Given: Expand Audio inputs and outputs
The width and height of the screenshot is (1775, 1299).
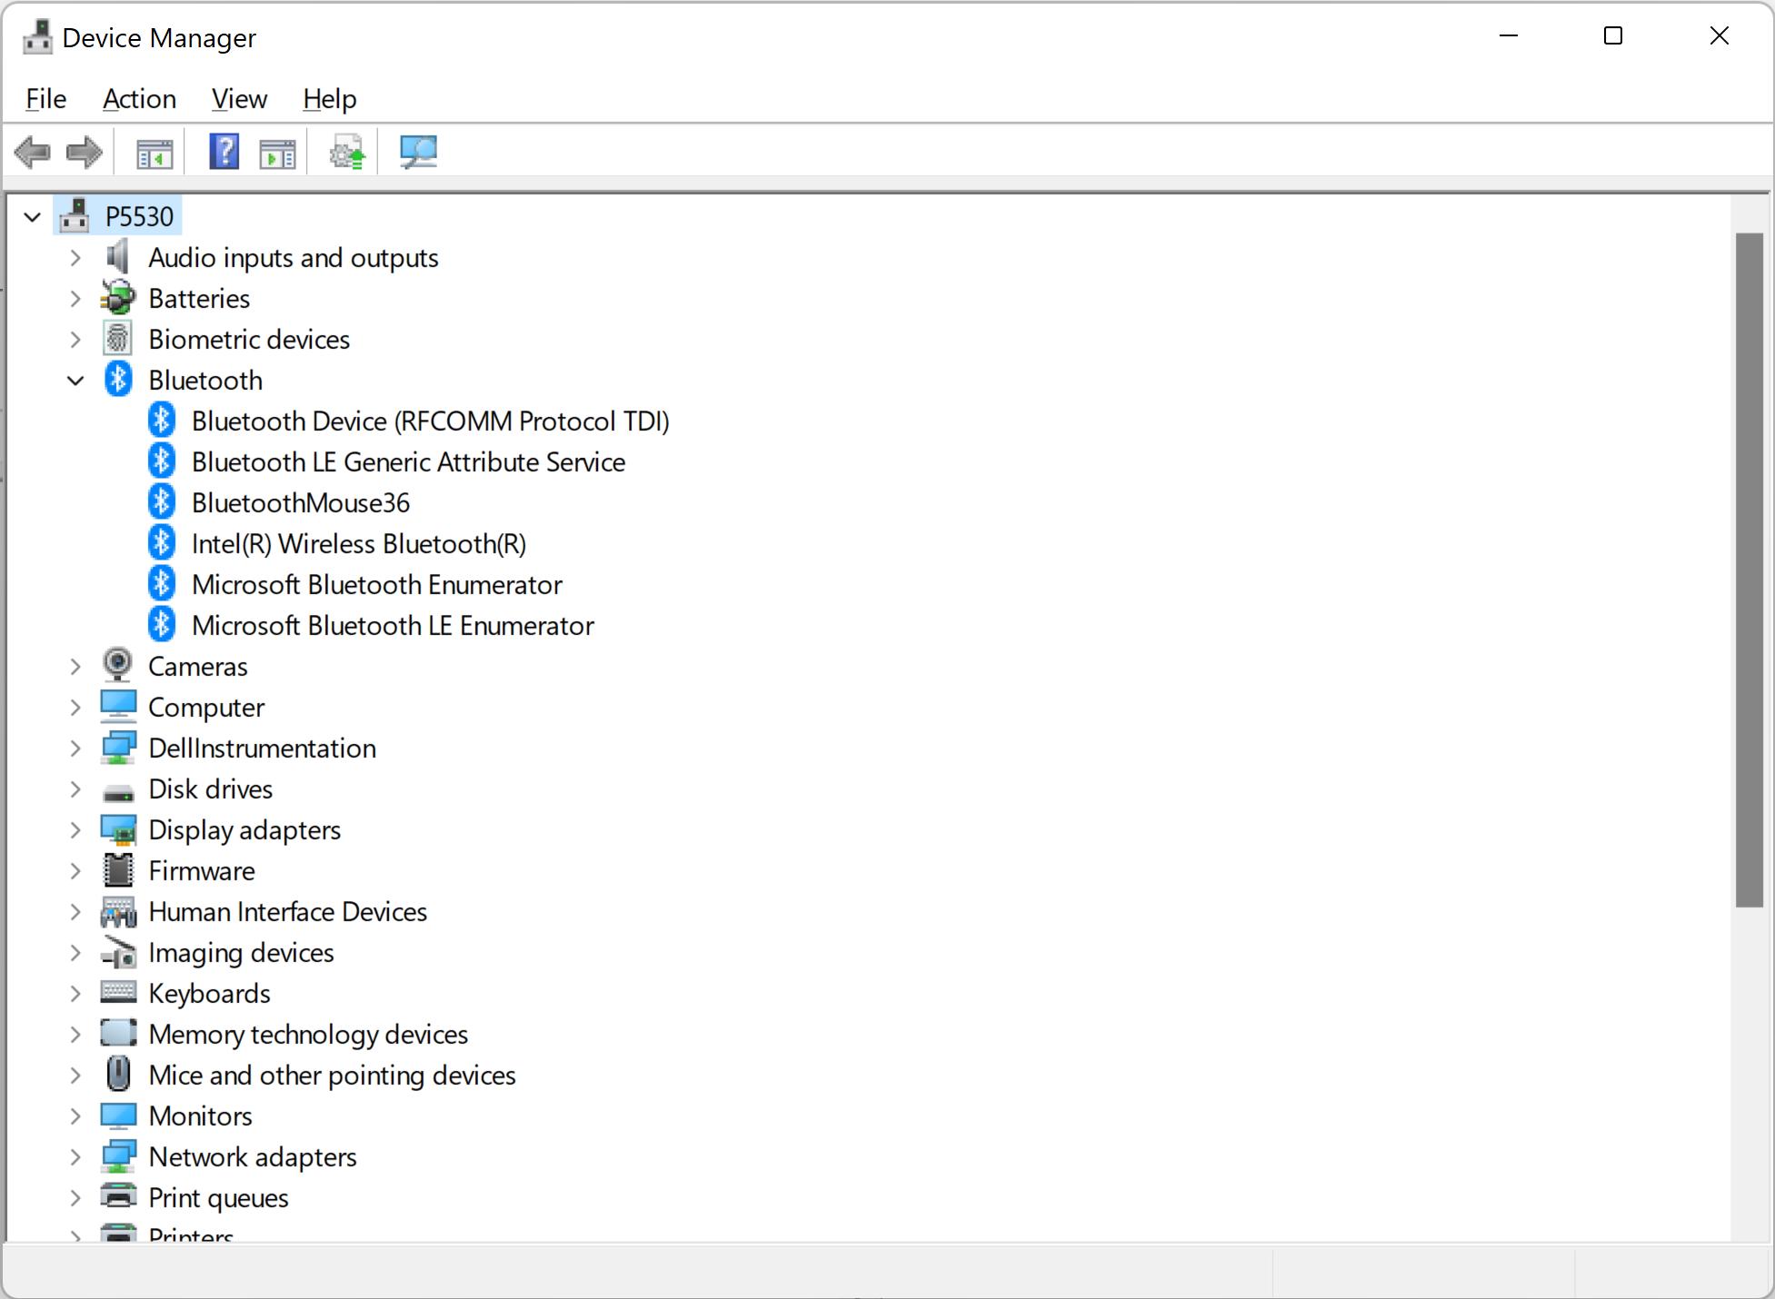Looking at the screenshot, I should [x=76, y=258].
